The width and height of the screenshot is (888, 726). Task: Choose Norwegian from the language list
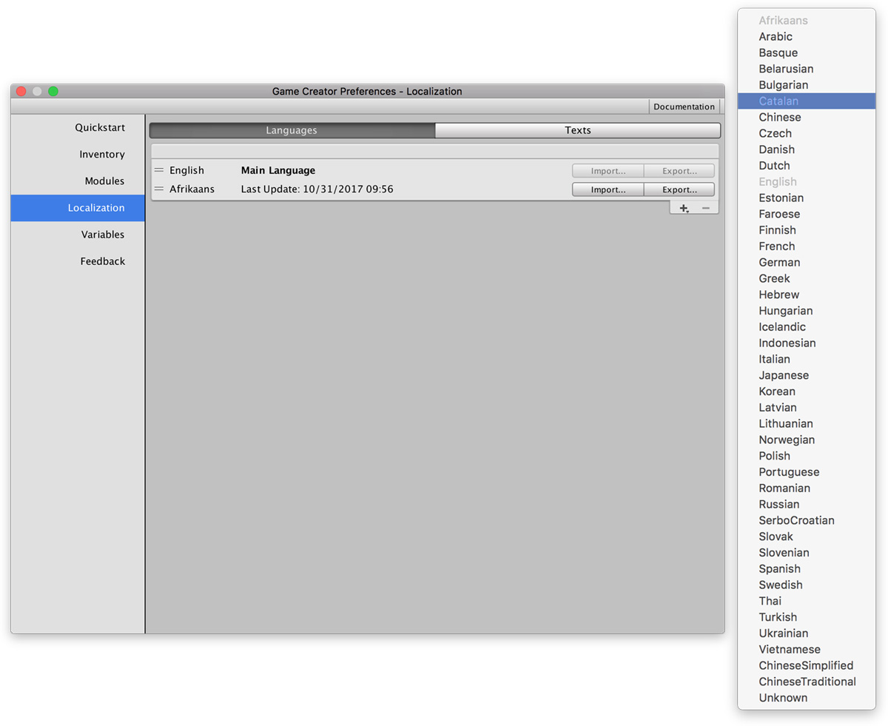807,440
